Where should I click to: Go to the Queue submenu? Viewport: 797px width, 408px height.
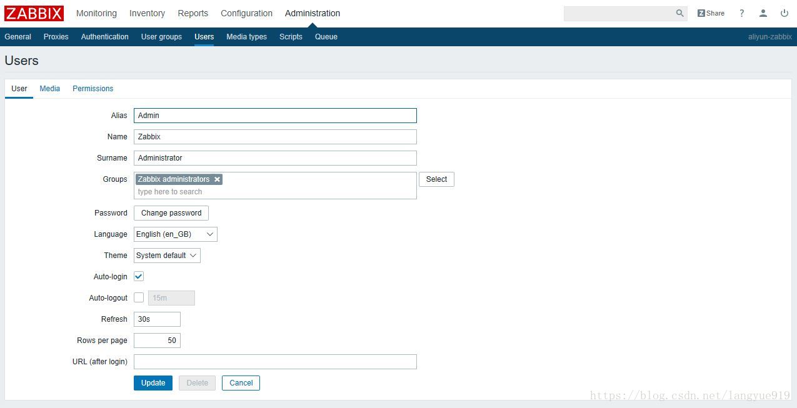point(326,37)
